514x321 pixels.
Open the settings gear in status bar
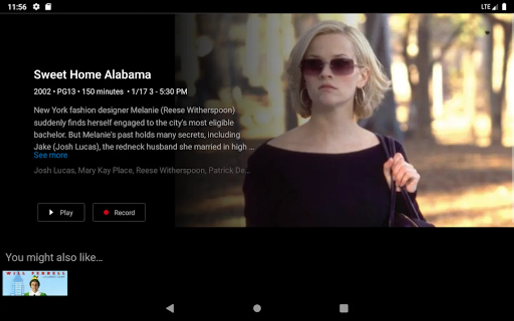click(36, 7)
